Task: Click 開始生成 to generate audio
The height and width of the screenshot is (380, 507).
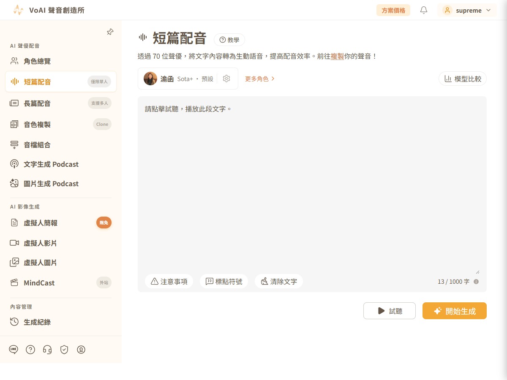Action: click(x=455, y=311)
